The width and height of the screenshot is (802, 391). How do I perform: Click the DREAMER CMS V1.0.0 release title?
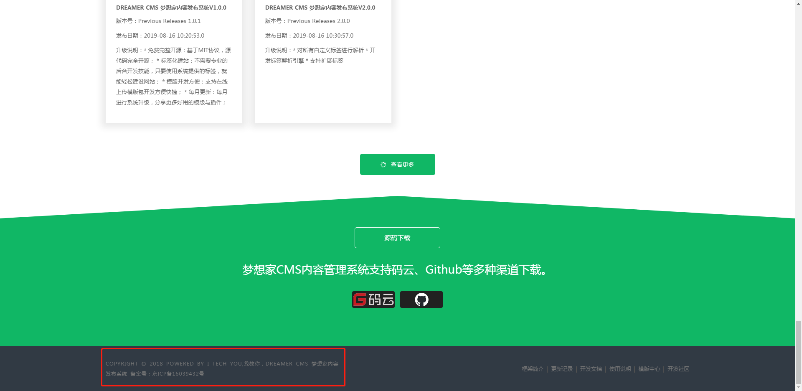[171, 8]
